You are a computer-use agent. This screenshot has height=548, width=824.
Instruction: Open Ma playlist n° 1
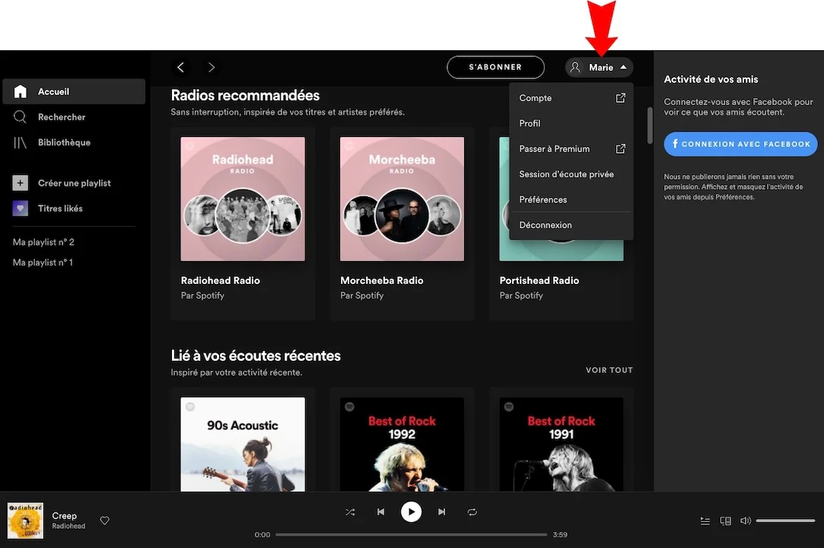tap(43, 263)
